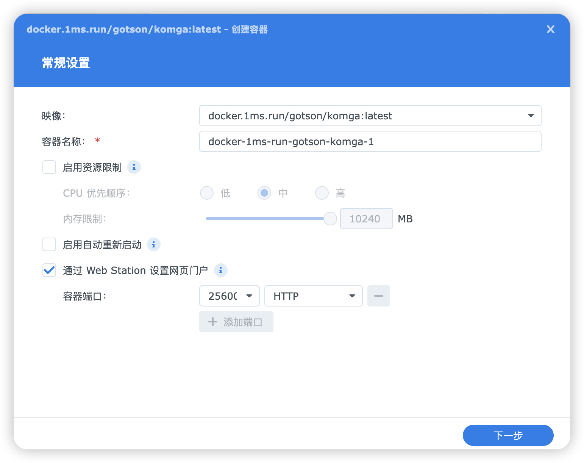Click the 10240 memory limit field
Image resolution: width=584 pixels, height=463 pixels.
[366, 219]
